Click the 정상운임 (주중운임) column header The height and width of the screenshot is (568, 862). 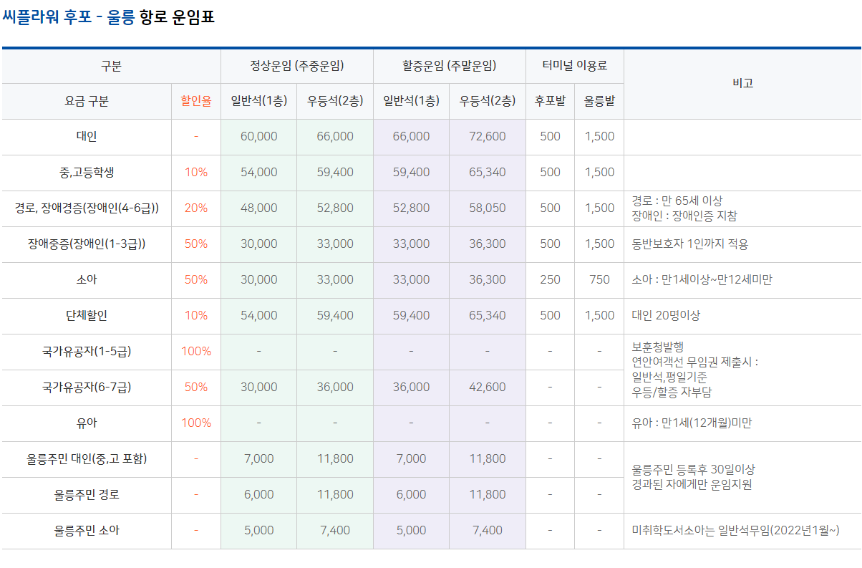pyautogui.click(x=297, y=66)
